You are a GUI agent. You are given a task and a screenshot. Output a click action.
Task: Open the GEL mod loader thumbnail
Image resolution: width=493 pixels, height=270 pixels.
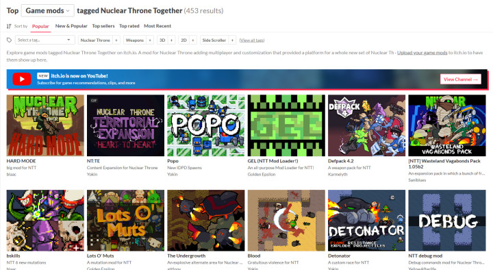coord(286,125)
